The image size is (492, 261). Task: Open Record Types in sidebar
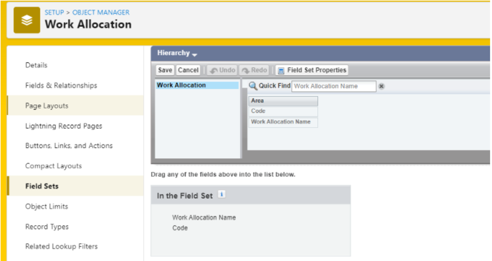pos(47,227)
